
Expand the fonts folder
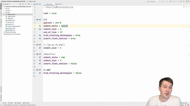tap(4, 11)
